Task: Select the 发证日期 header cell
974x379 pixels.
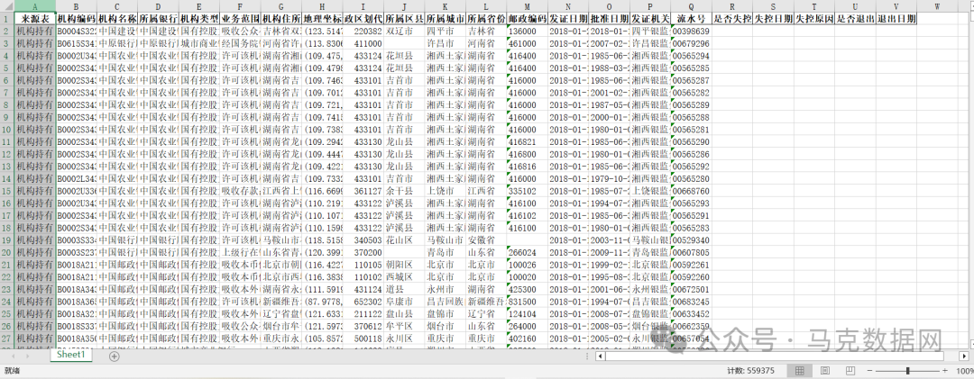Action: point(568,19)
